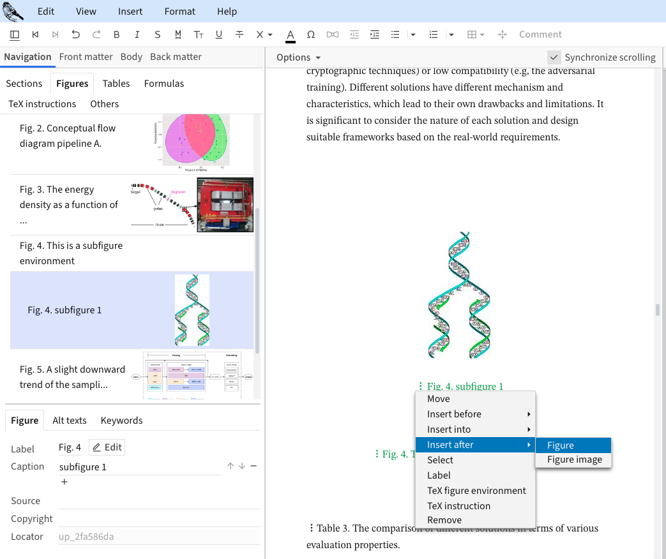This screenshot has width=666, height=559.
Task: Expand the bullet list style dropdown arrow
Action: click(413, 34)
